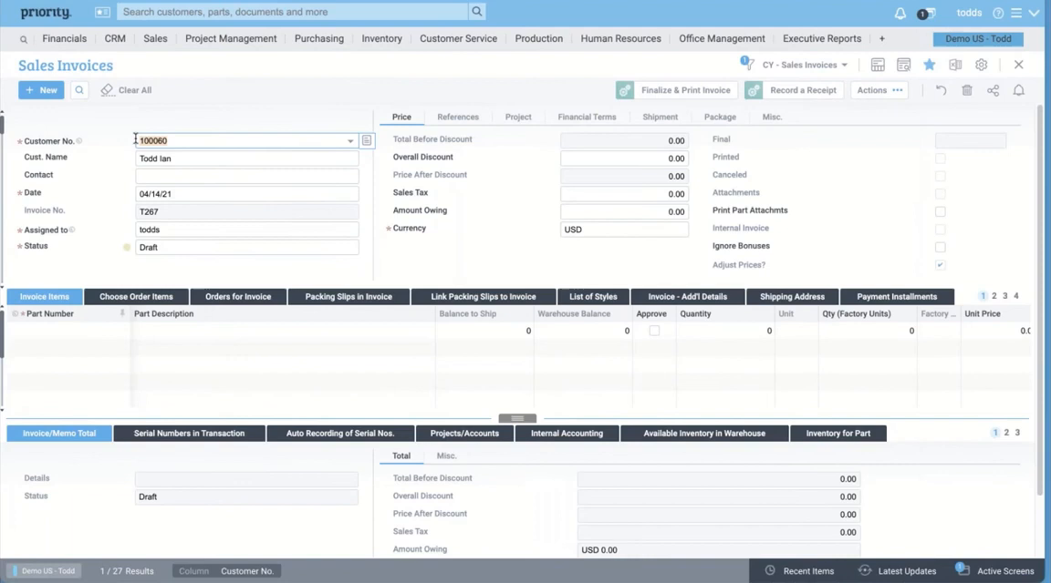Image resolution: width=1051 pixels, height=583 pixels.
Task: Click the find magnifier next to New
Action: pos(79,90)
